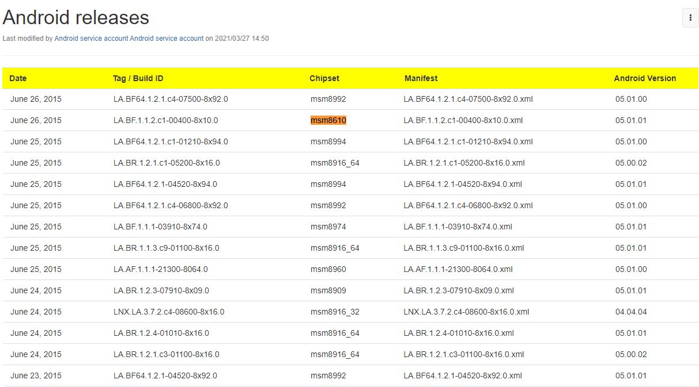
Task: Click the Android Version column header
Action: point(645,78)
